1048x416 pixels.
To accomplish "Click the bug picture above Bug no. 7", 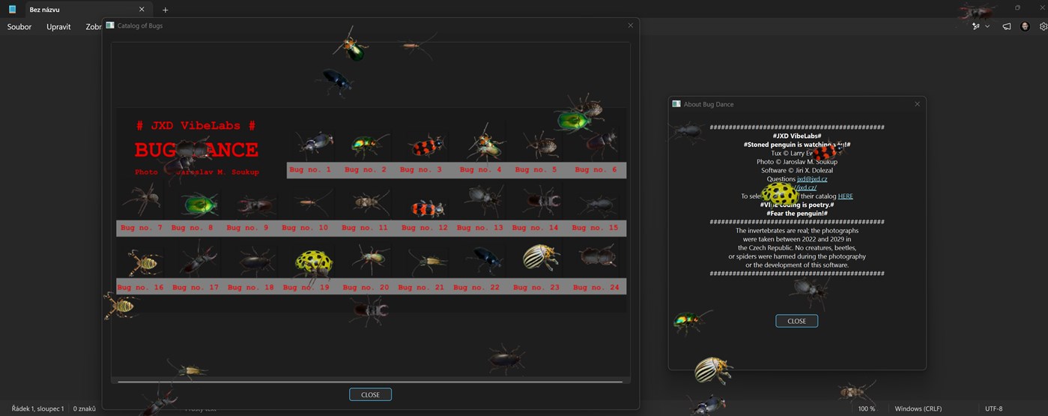I will pyautogui.click(x=142, y=199).
